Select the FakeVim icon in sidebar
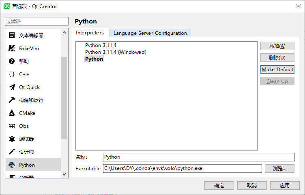Viewport: 305px width, 195px height. tap(12, 48)
